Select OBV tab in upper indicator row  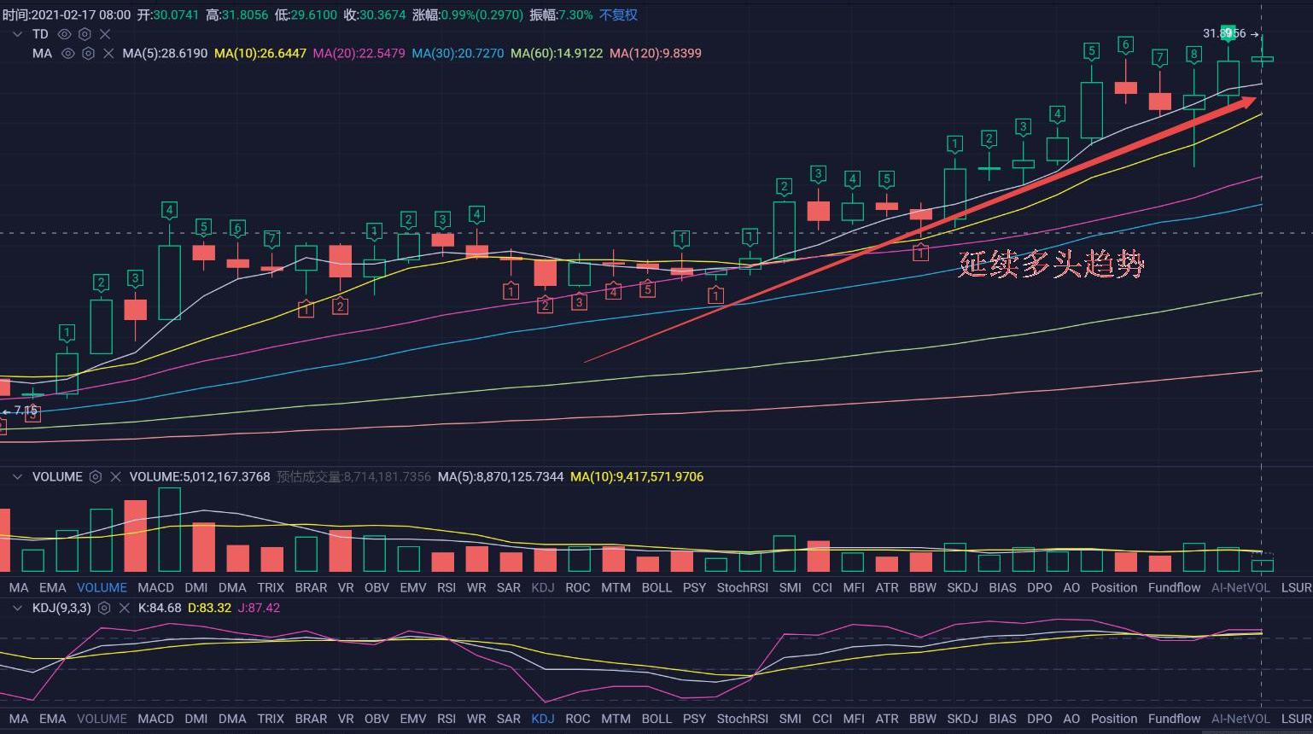click(376, 587)
